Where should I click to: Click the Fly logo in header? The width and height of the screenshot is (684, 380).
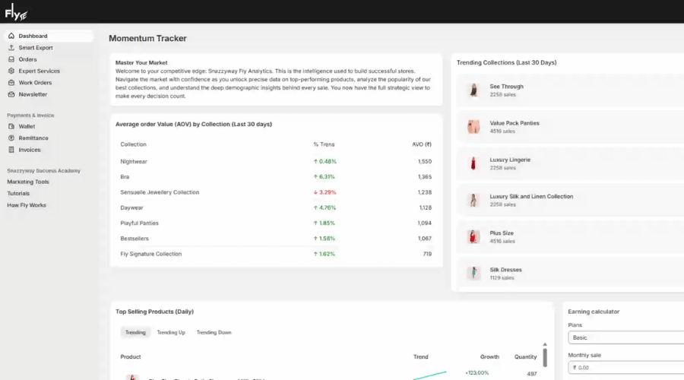pyautogui.click(x=16, y=11)
